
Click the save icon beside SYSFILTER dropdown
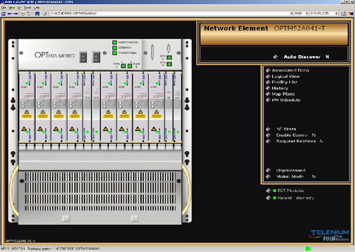pyautogui.click(x=344, y=13)
